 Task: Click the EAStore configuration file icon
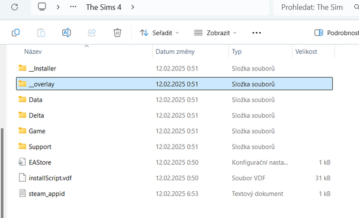(x=22, y=162)
